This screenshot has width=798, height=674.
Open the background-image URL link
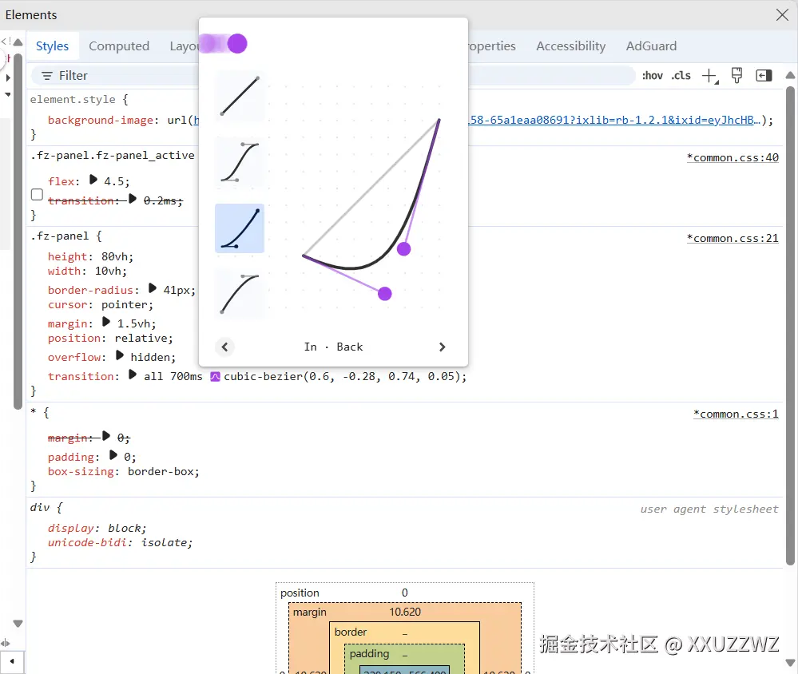tap(614, 120)
